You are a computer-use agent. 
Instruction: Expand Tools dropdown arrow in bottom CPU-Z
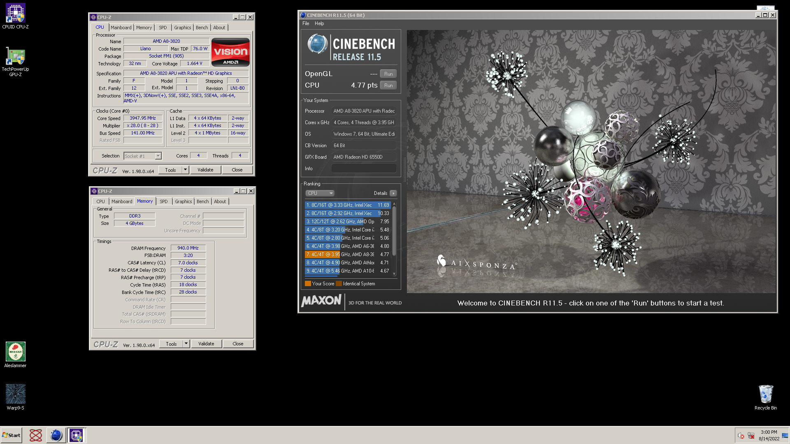[186, 344]
